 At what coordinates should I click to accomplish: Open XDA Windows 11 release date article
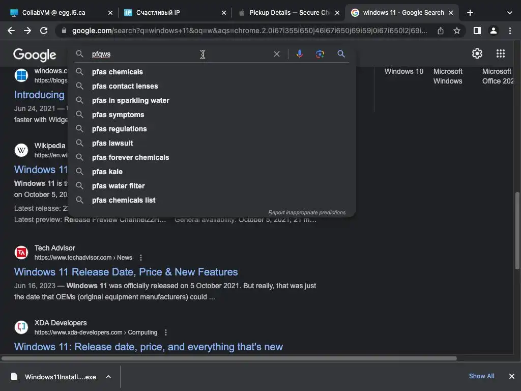[x=148, y=347]
